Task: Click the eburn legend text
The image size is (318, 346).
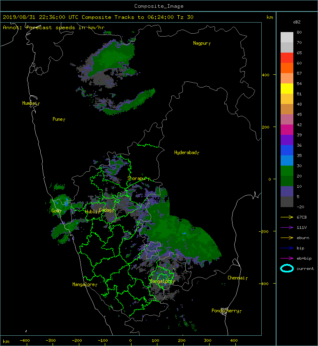Action: coord(303,238)
